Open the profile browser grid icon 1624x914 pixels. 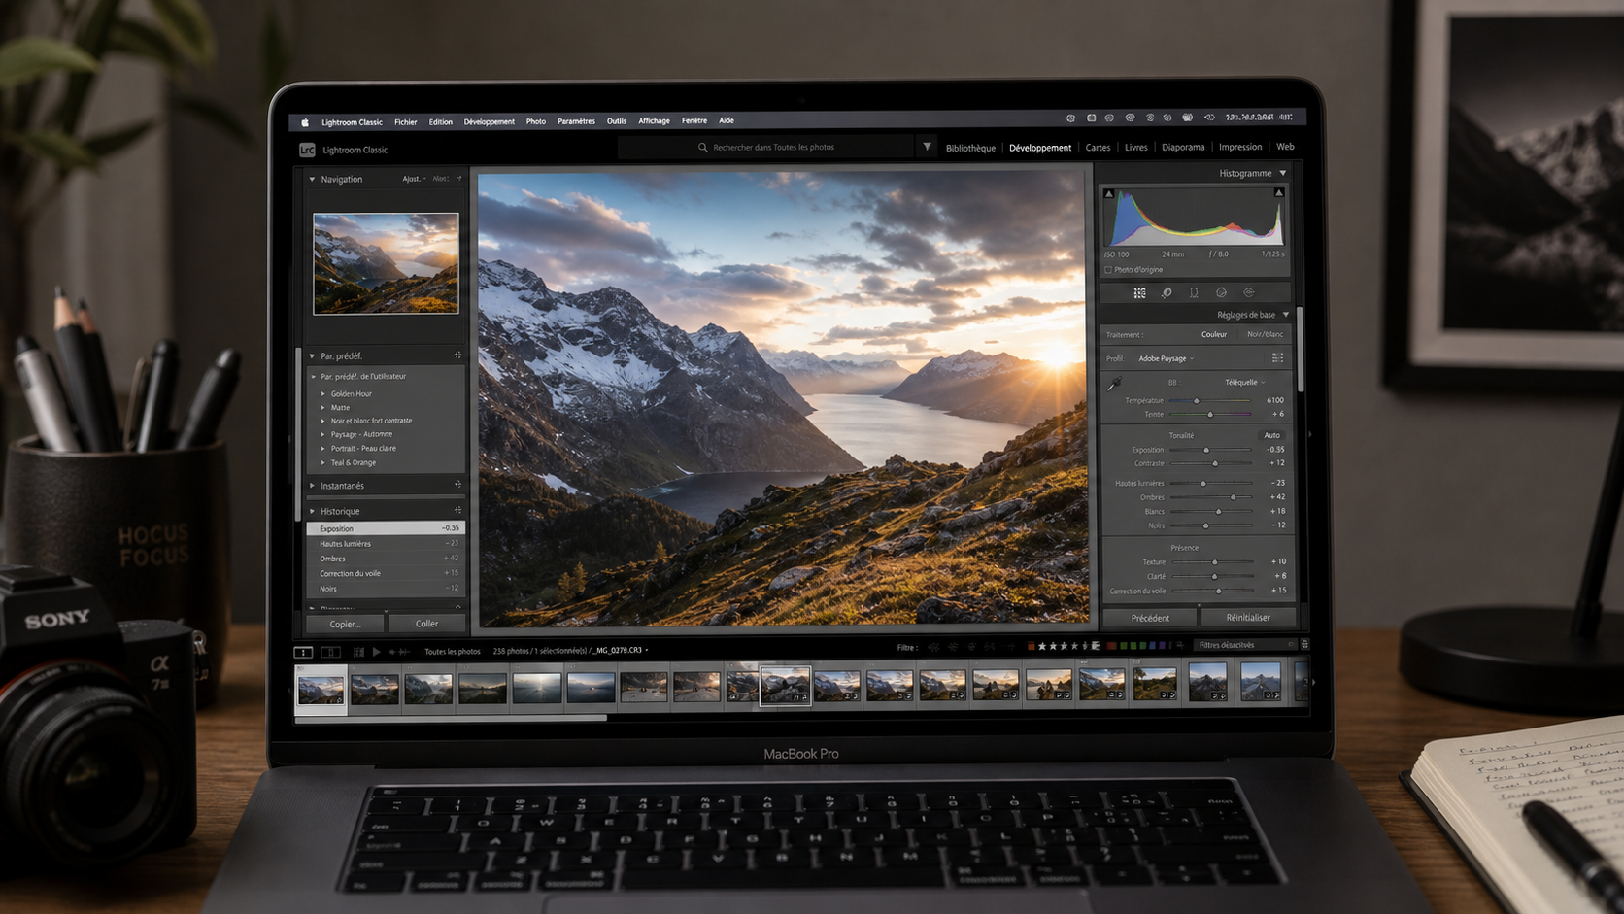pos(1278,358)
